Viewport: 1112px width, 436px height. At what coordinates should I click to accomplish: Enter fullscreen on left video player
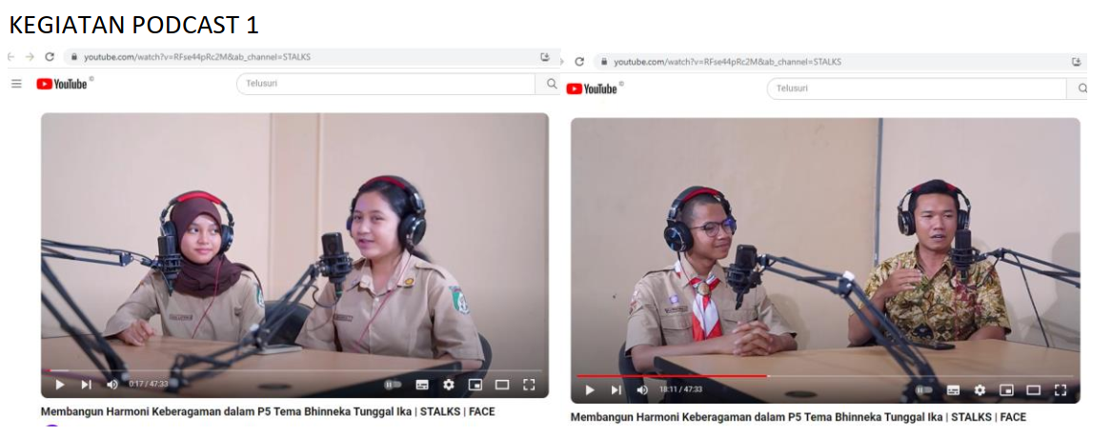pyautogui.click(x=529, y=385)
